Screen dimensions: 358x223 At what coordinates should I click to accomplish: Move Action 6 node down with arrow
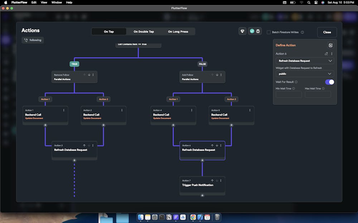(217, 146)
